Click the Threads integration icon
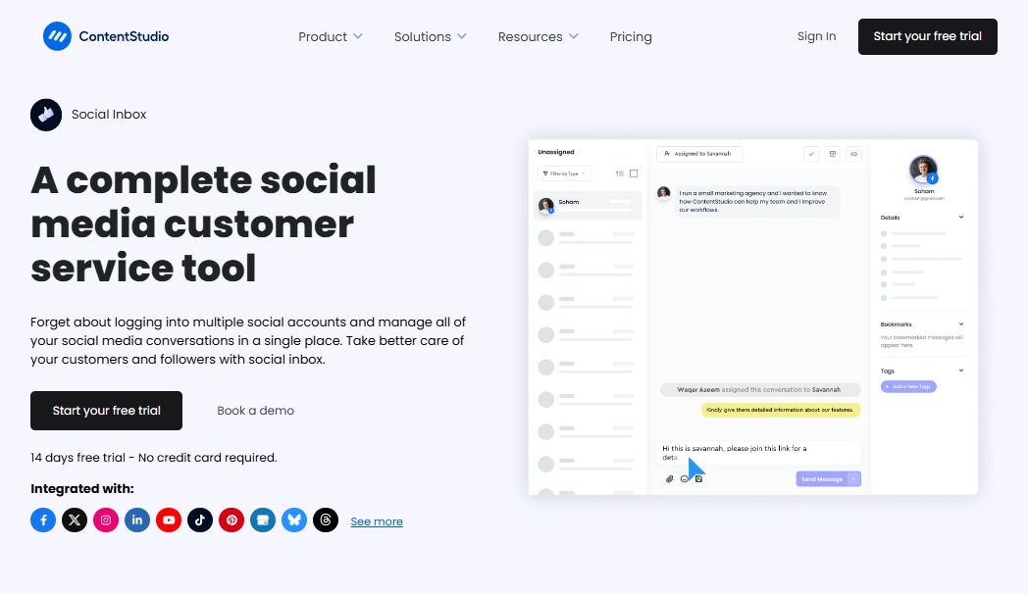Screen dimensions: 1028x594 (326, 520)
